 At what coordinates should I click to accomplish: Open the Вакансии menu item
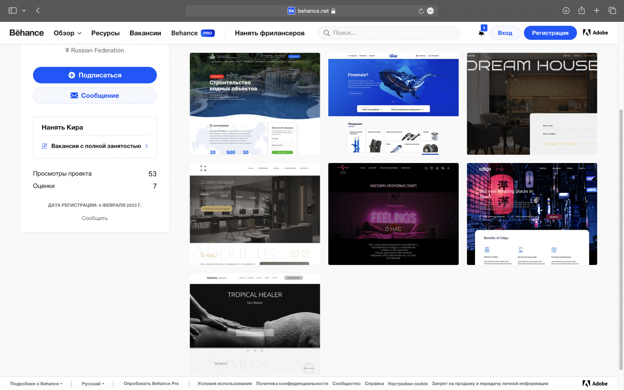point(145,33)
